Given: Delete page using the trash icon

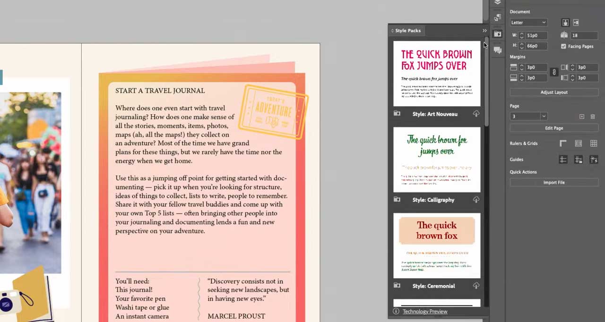Looking at the screenshot, I should click(x=593, y=117).
